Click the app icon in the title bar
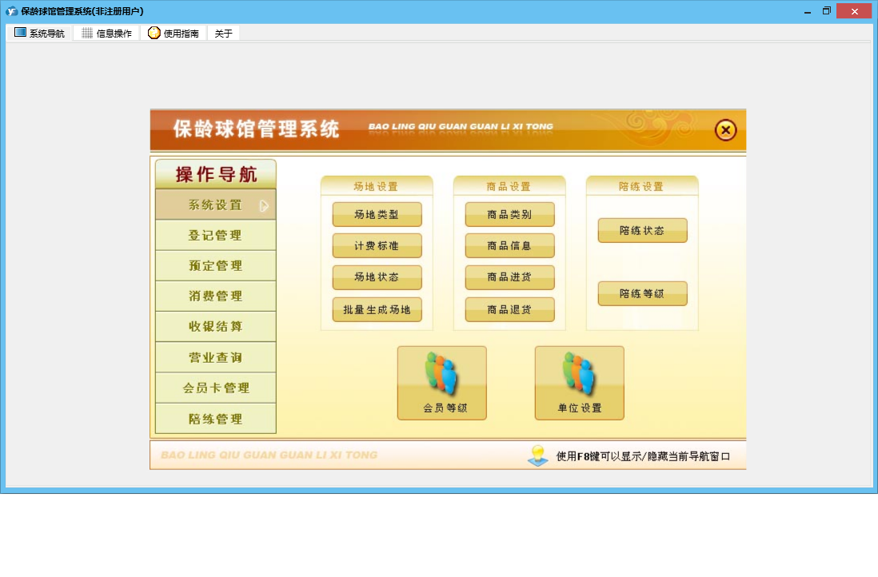This screenshot has width=878, height=577. pyautogui.click(x=11, y=11)
